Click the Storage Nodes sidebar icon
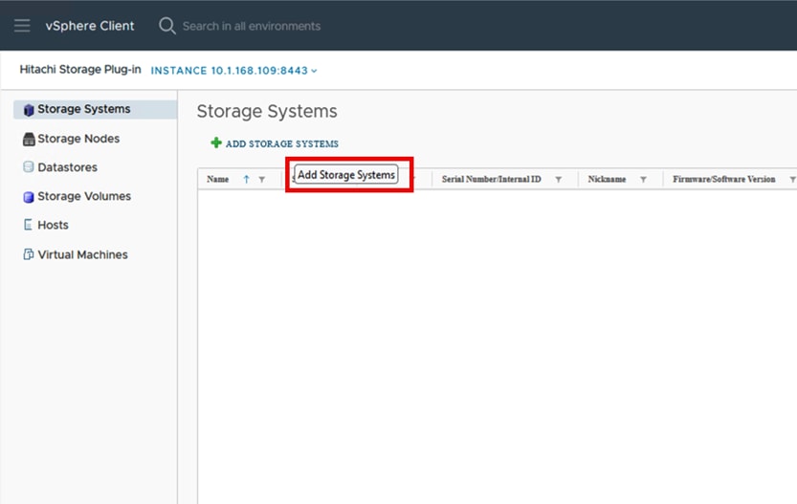The image size is (797, 504). click(x=29, y=139)
